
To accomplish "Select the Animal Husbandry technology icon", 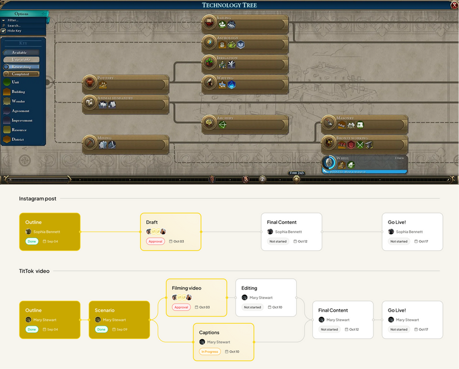I will point(90,102).
